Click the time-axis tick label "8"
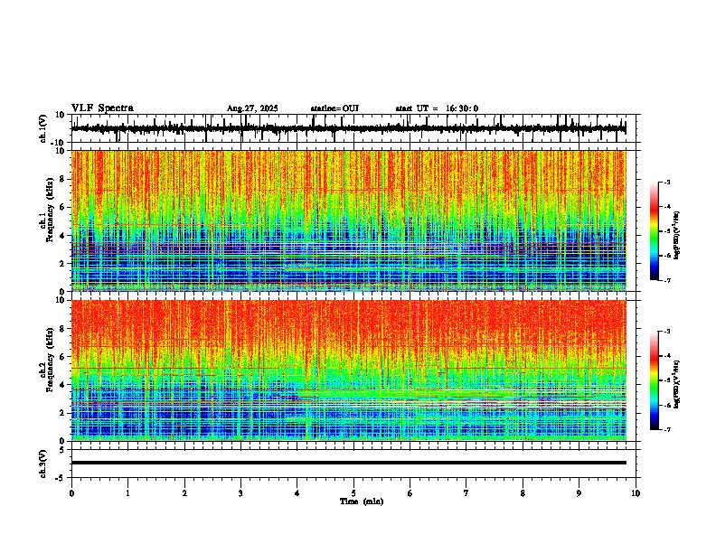This screenshot has height=553, width=716. click(523, 493)
